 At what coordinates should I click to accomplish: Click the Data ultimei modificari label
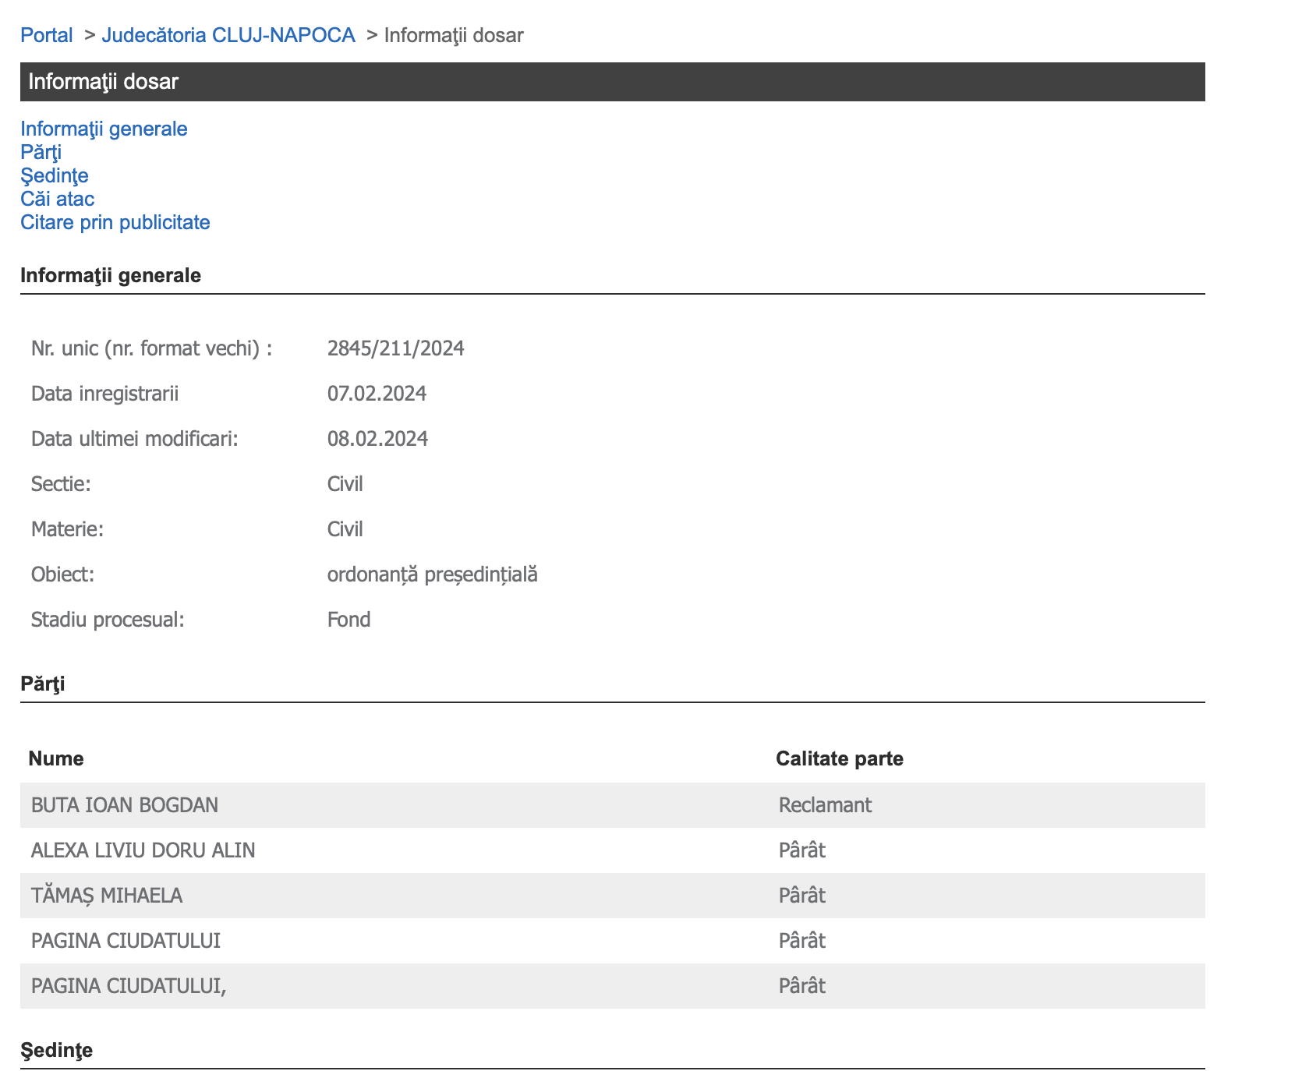coord(135,439)
